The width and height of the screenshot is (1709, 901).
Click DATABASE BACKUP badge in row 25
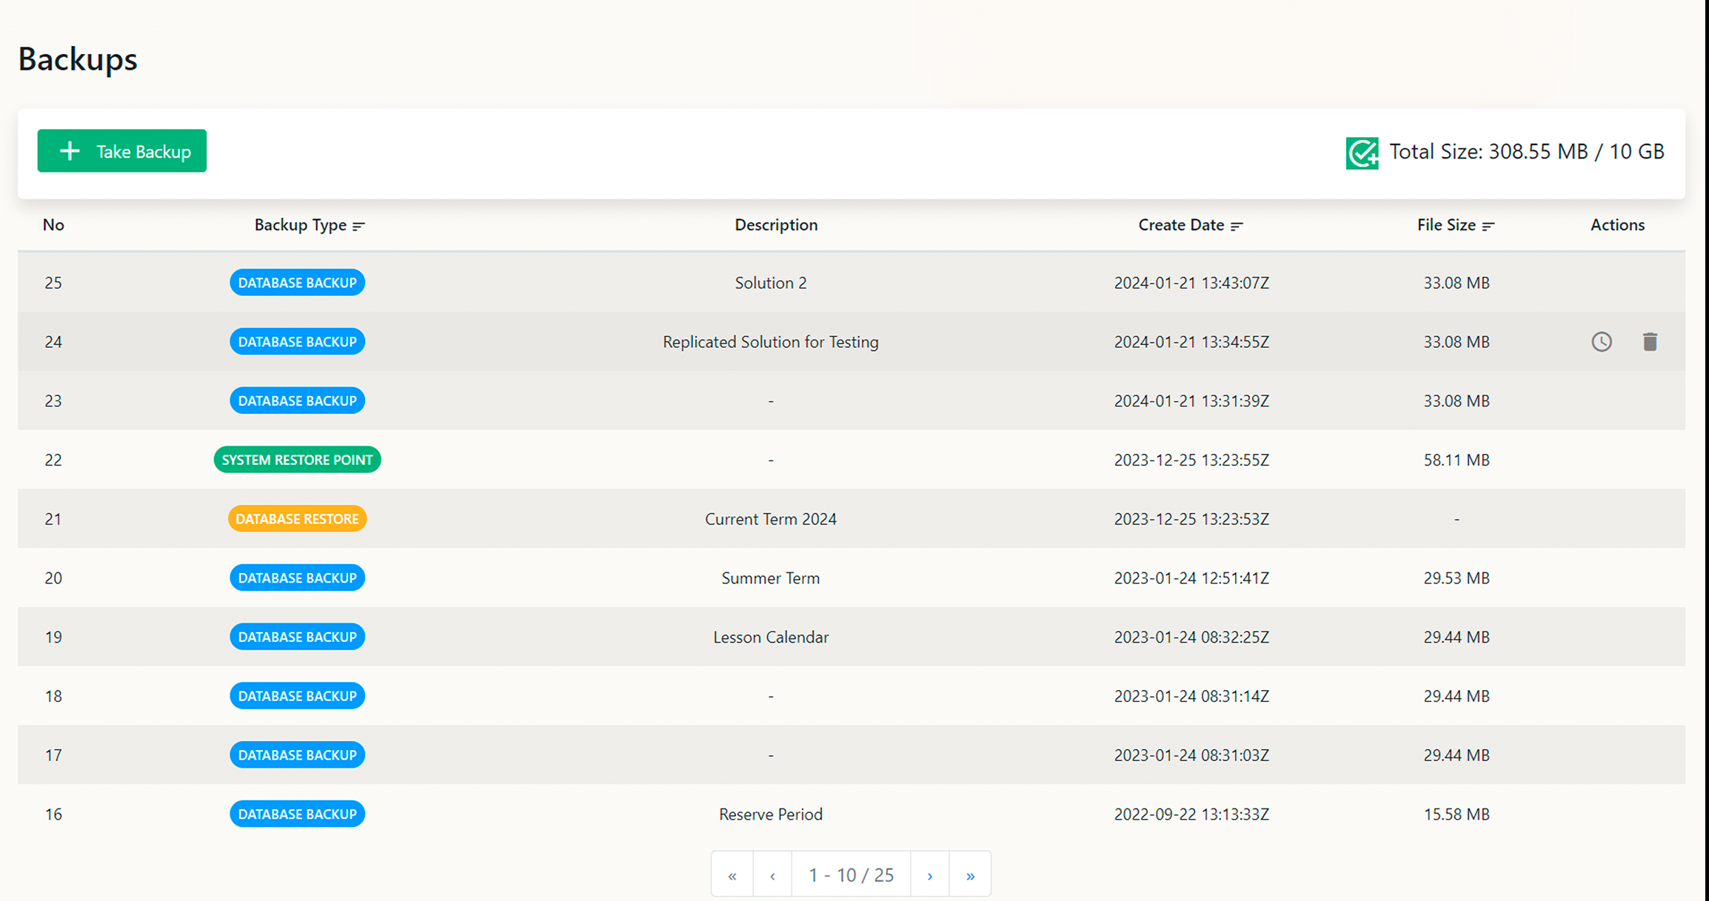click(297, 283)
